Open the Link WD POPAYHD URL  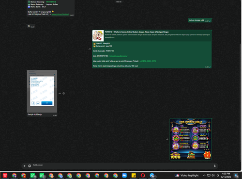(x=118, y=56)
